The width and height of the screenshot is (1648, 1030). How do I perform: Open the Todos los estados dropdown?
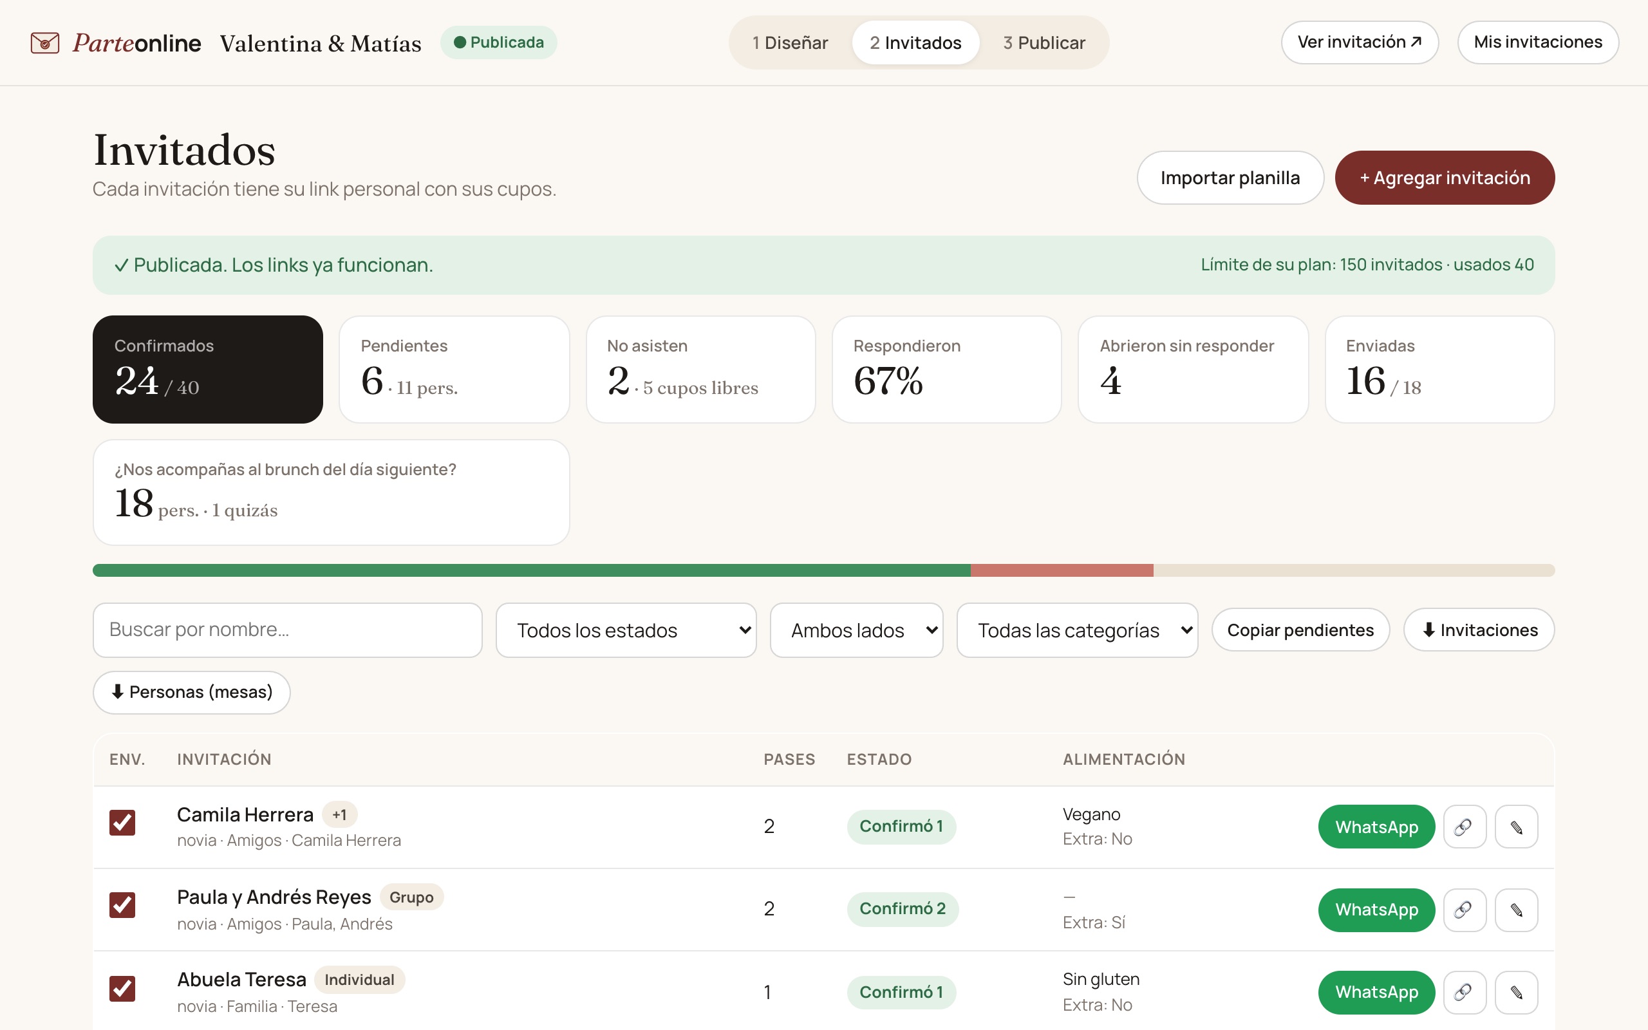click(626, 630)
